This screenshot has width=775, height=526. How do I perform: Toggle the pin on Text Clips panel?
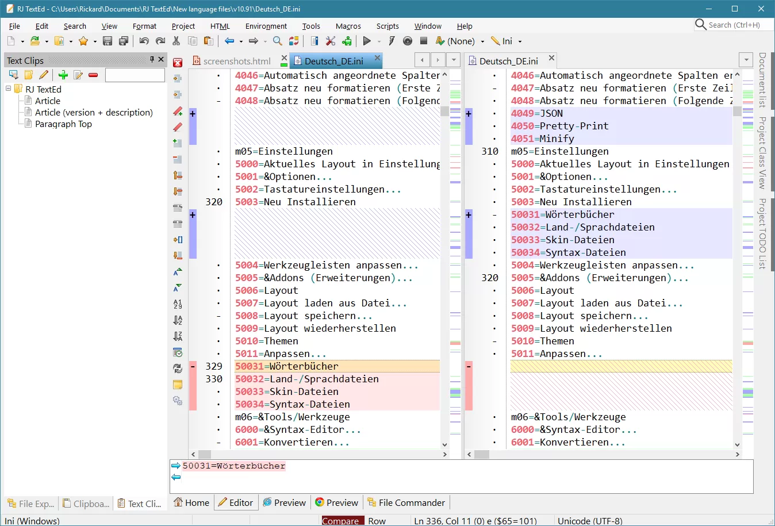152,59
